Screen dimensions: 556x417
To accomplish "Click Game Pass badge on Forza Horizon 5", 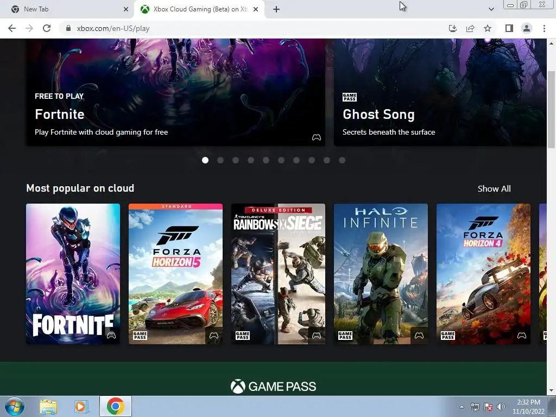I will tap(140, 336).
